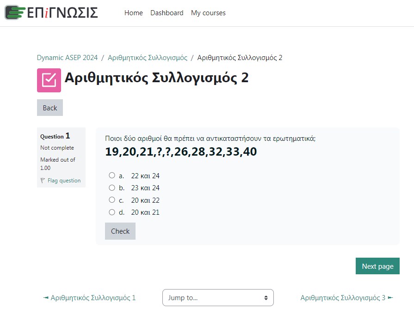Click the flag icon beside Flag question

43,181
